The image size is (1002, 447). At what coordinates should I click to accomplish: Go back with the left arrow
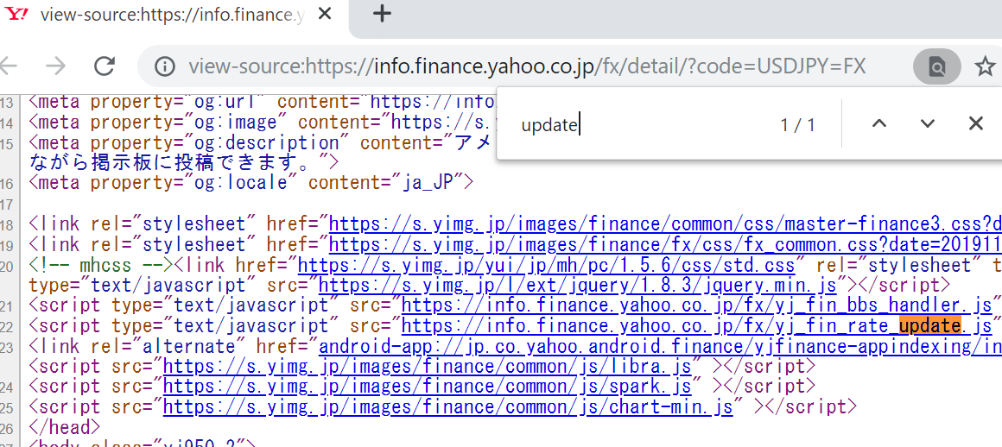[8, 66]
